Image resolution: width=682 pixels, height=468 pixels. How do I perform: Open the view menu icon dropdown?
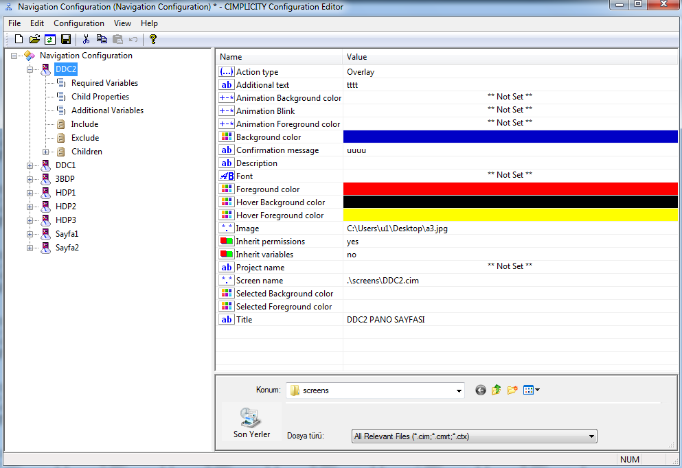tap(532, 390)
